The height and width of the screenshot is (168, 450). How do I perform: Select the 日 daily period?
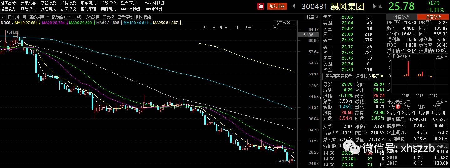coord(10,17)
